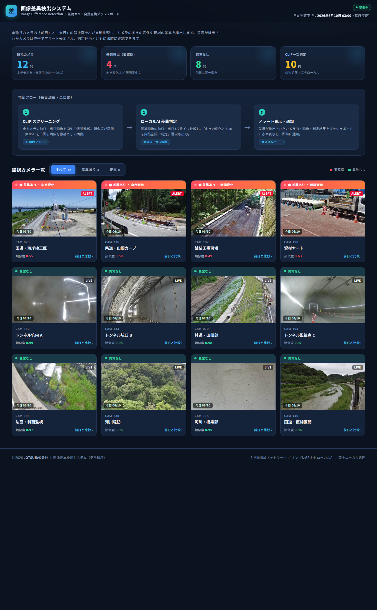Open 前日と比較 for CAM-070
The image size is (377, 610).
(263, 343)
